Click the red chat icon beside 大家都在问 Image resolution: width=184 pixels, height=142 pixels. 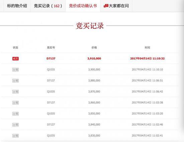point(106,6)
